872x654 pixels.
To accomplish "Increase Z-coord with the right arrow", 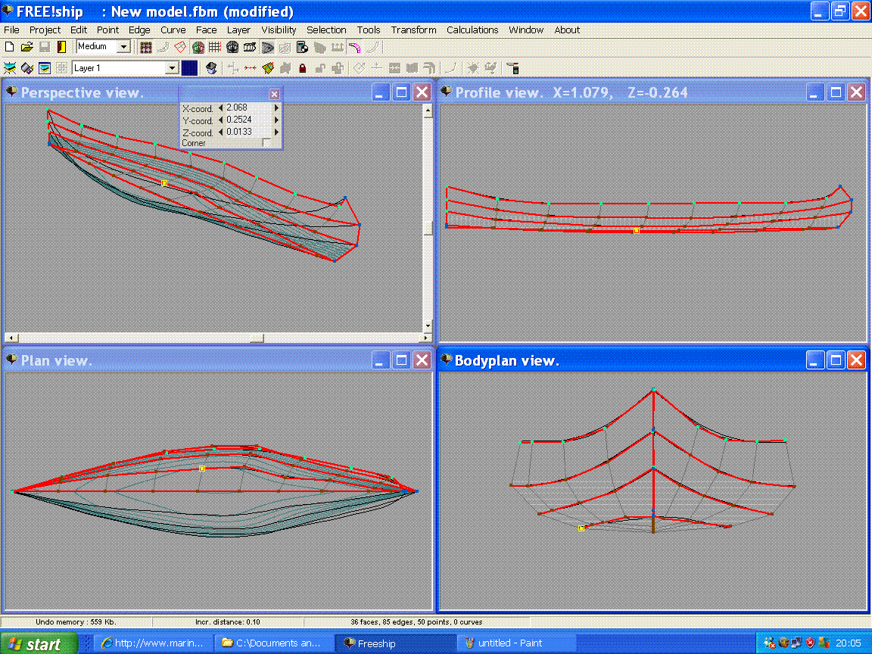I will click(x=276, y=132).
